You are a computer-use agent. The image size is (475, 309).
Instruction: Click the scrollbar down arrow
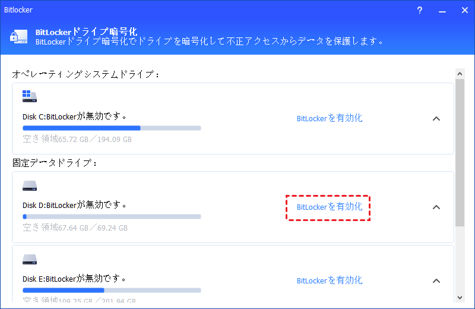click(460, 297)
